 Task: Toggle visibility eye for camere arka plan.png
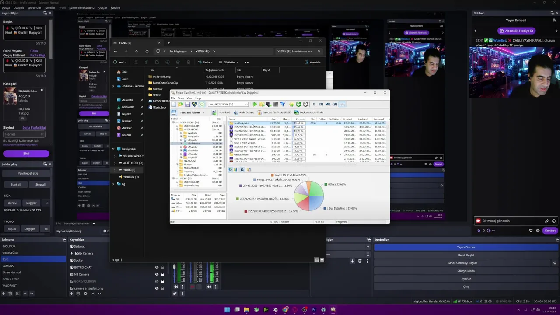[157, 288]
